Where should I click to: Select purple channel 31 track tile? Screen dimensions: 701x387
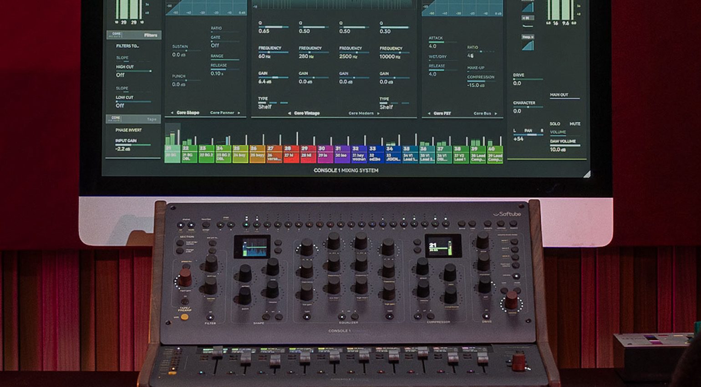pyautogui.click(x=341, y=154)
